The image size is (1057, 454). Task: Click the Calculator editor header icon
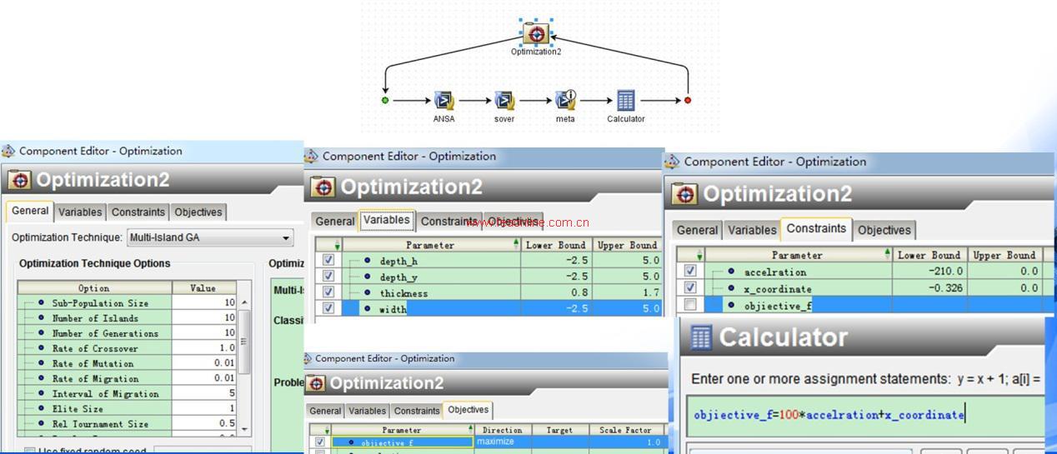tap(701, 337)
